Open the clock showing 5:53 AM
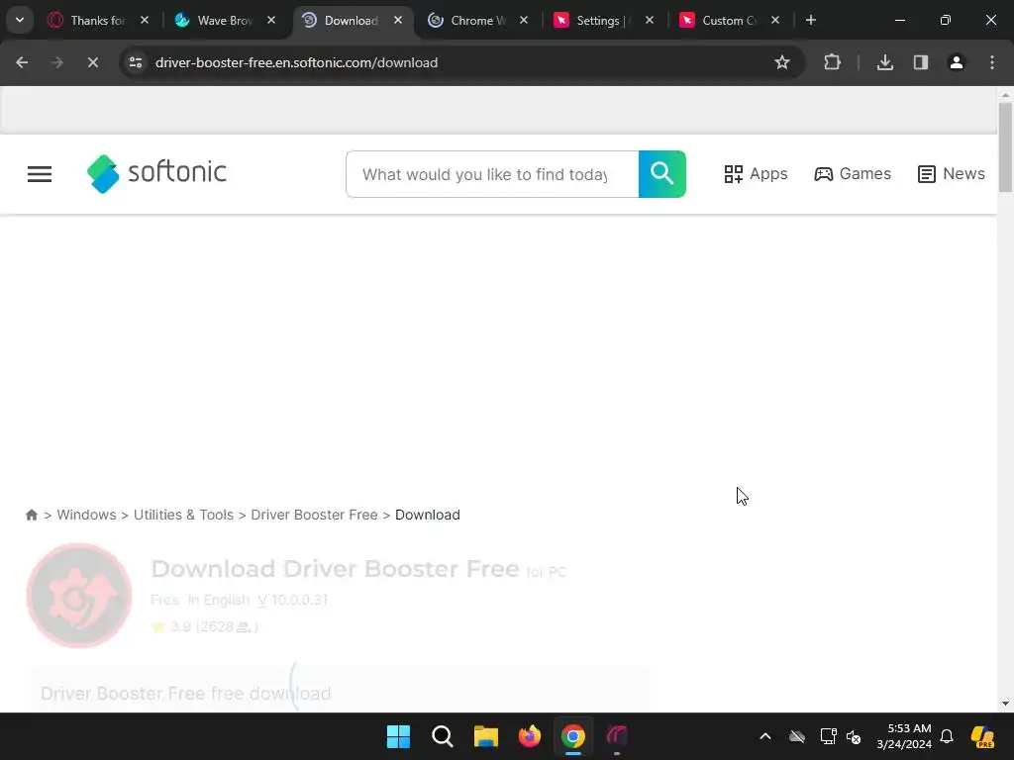Screen dimensions: 1014x760 pyautogui.click(x=904, y=736)
